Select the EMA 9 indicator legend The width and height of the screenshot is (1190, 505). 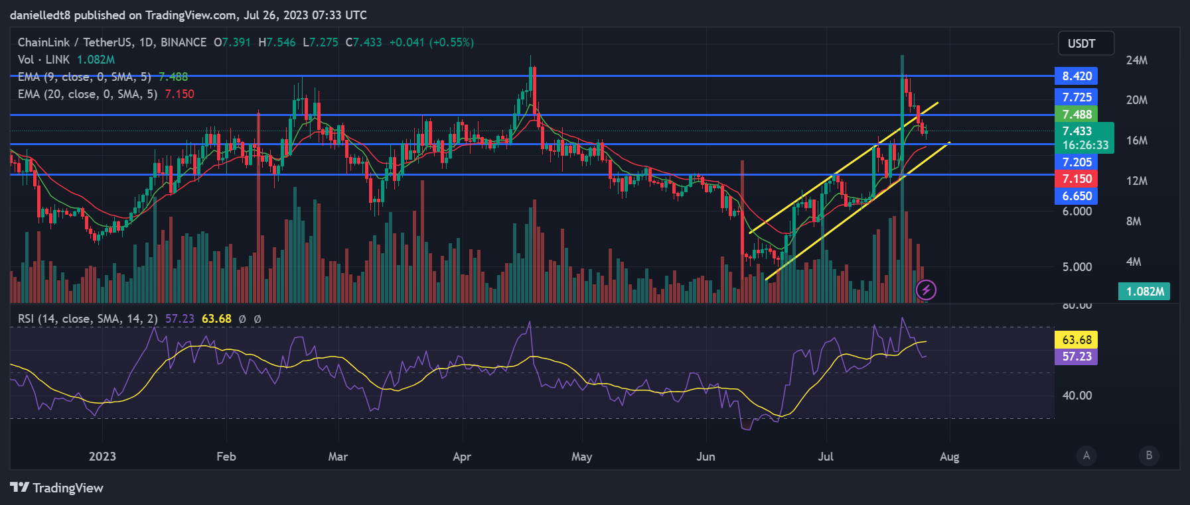[103, 77]
